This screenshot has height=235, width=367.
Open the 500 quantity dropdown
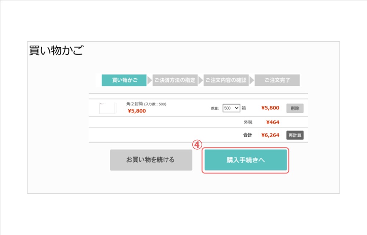[231, 108]
